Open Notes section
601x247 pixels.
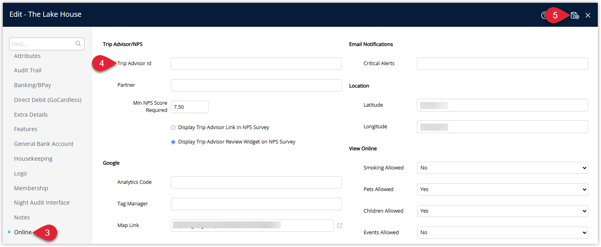(22, 217)
